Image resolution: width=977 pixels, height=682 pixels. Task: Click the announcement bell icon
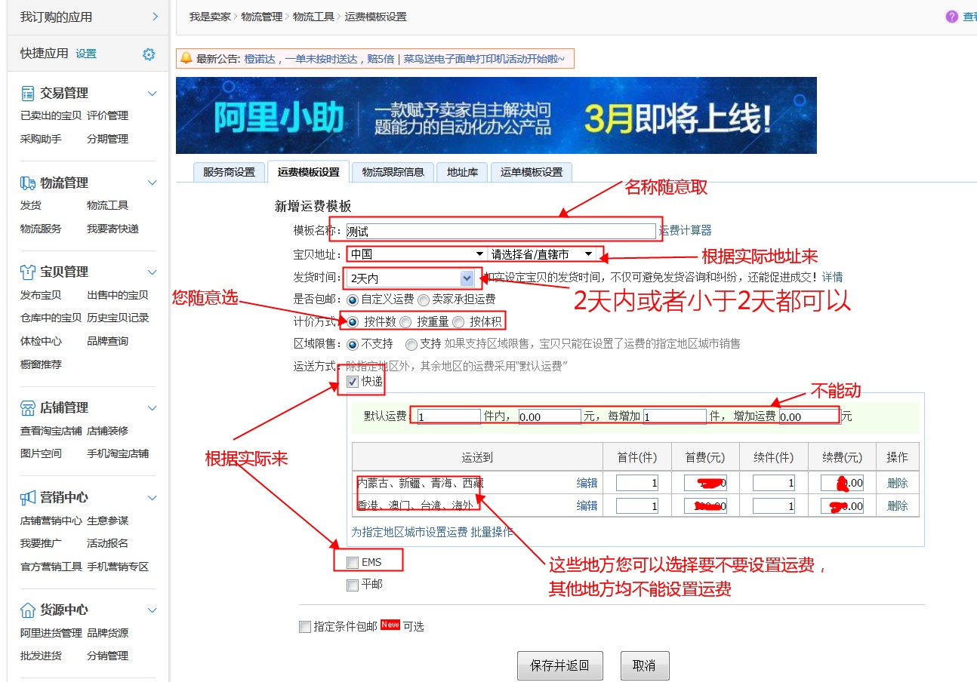[x=185, y=58]
